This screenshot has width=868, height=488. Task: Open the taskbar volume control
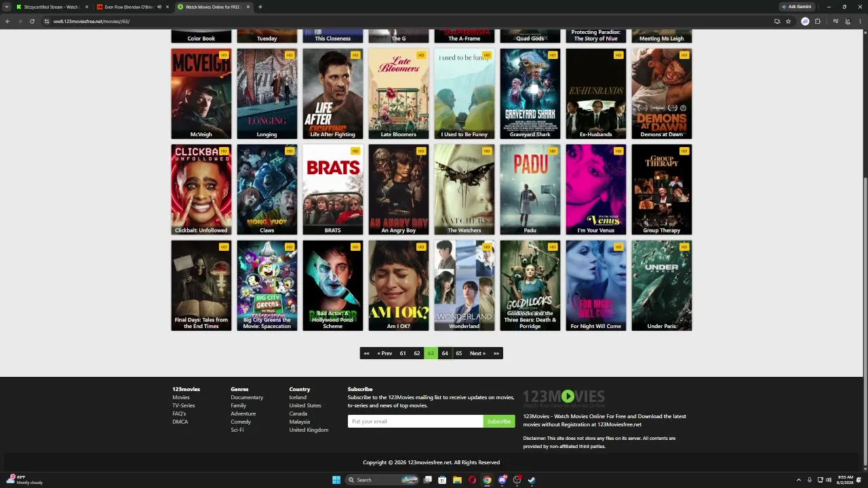[828, 480]
